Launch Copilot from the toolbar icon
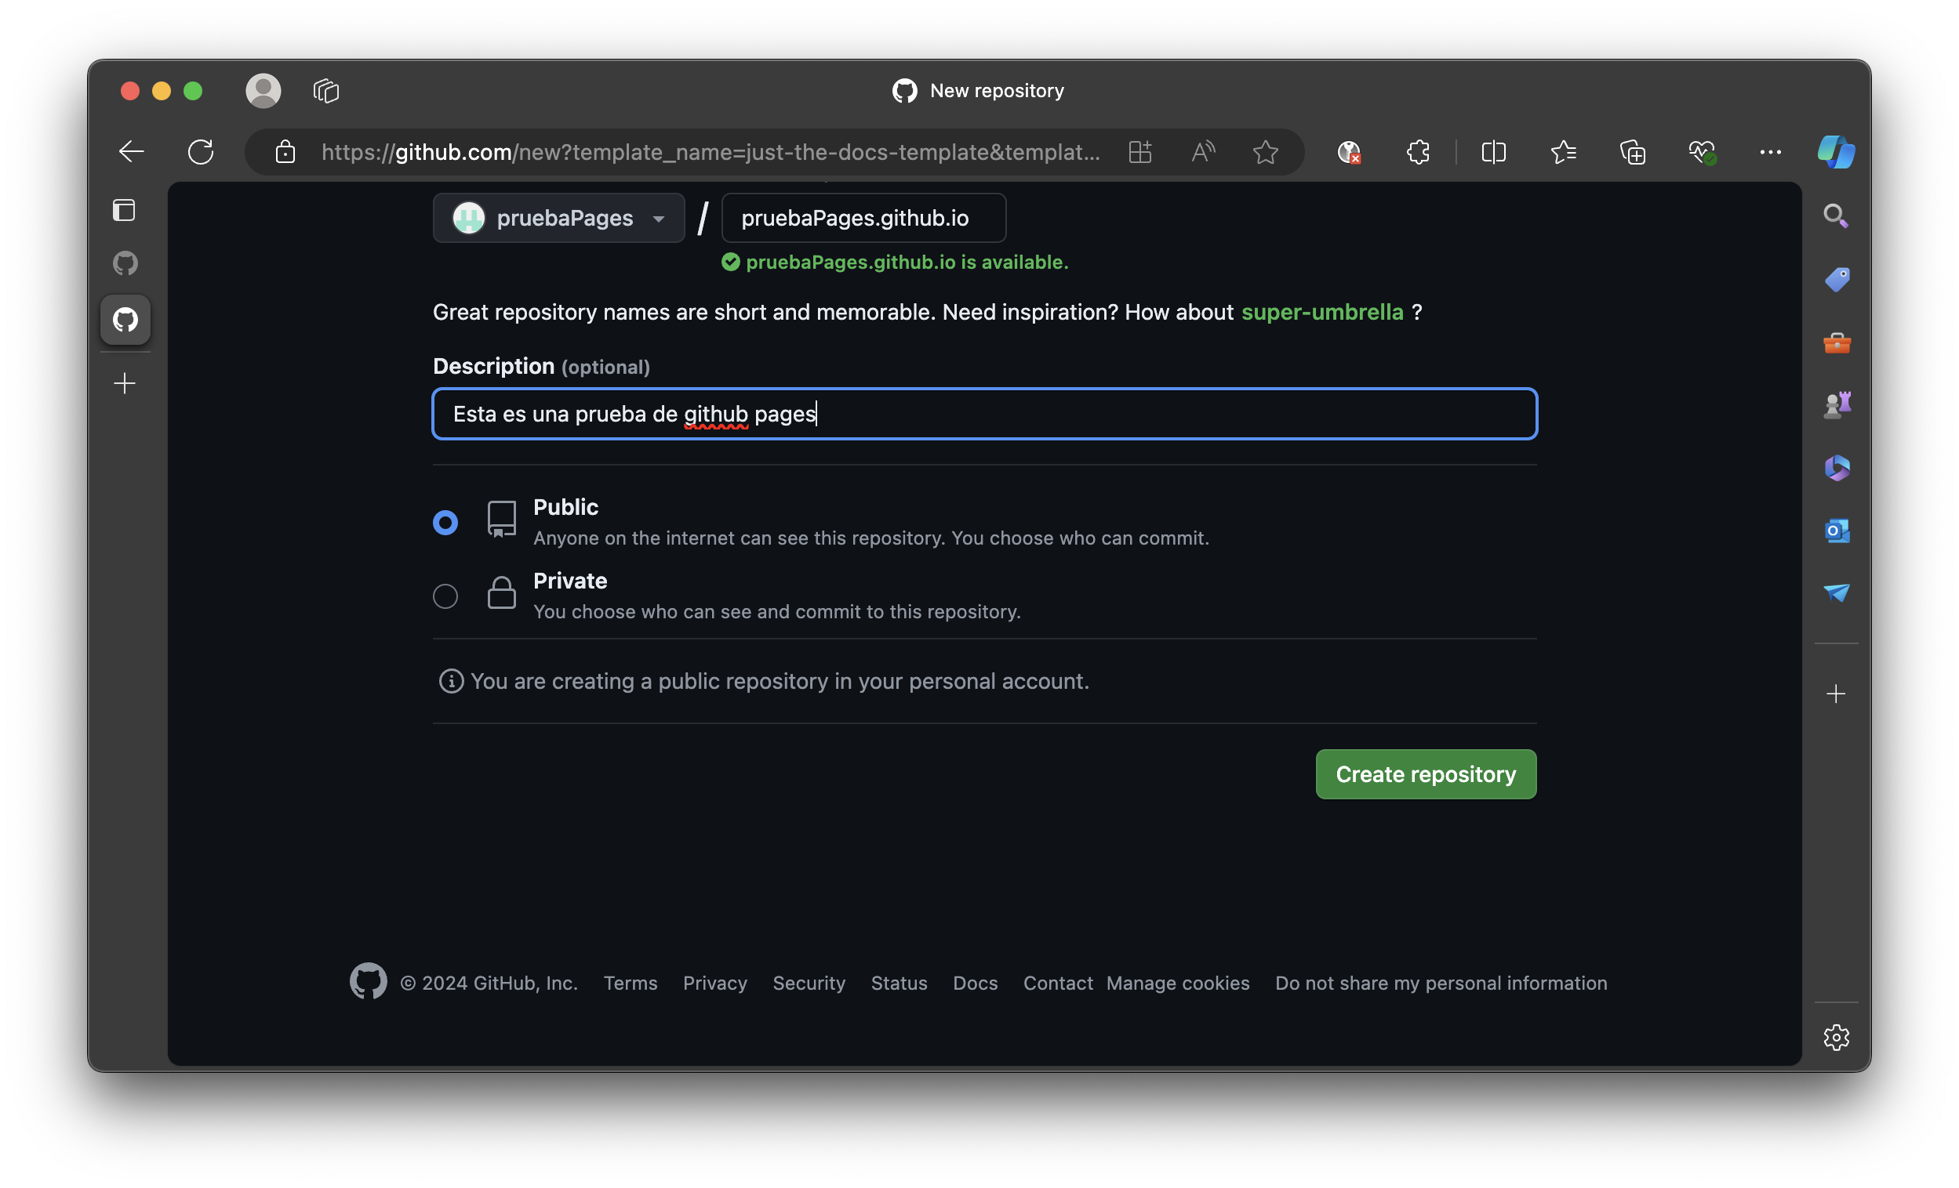This screenshot has width=1959, height=1188. [1836, 151]
